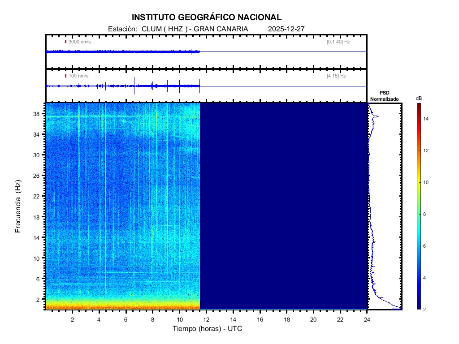This screenshot has width=459, height=344.
Task: Click the largest spike in the 4-15 Hz waveform
Action: (x=134, y=86)
